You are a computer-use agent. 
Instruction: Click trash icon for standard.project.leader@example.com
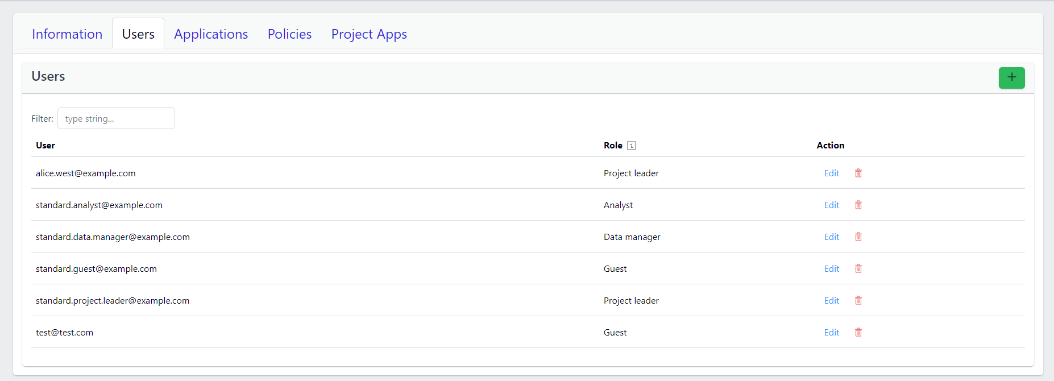[858, 300]
